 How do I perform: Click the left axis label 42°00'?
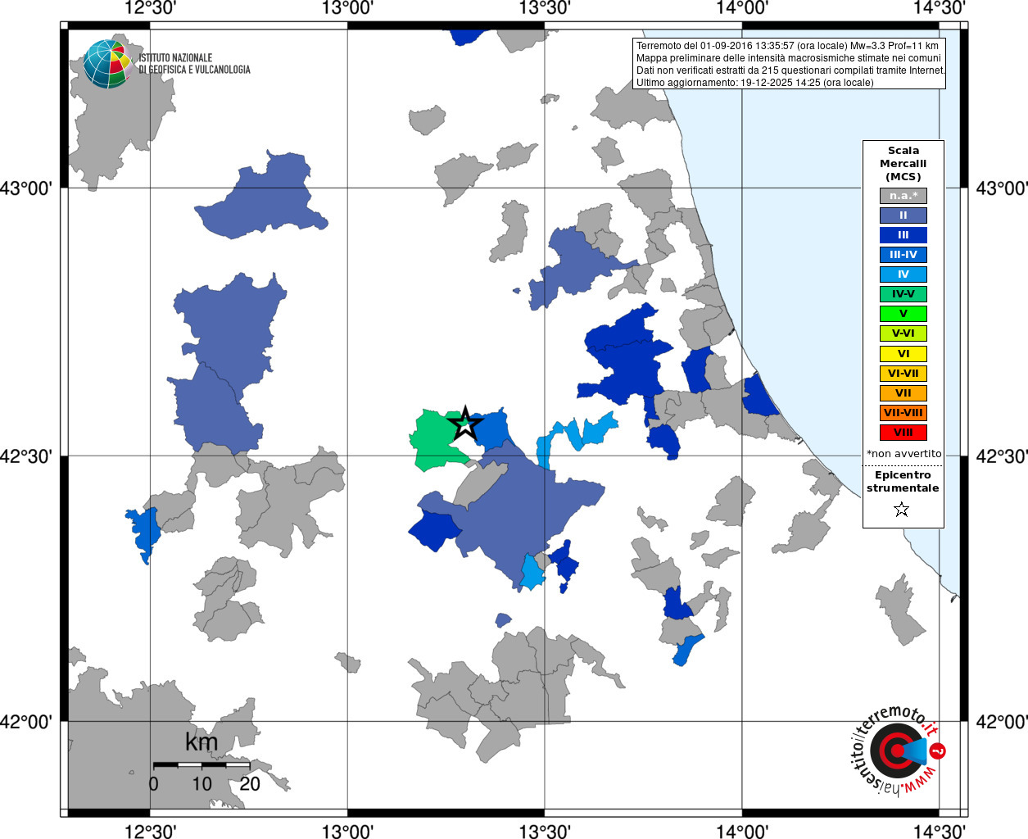click(x=26, y=722)
